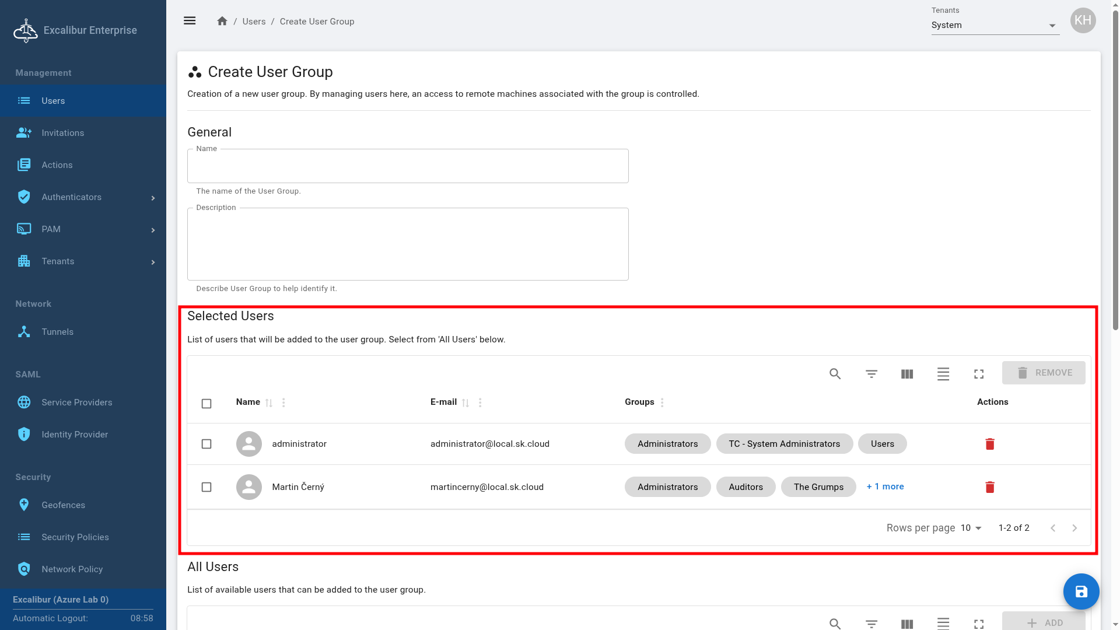Screen dimensions: 1120x630
Task: Open Invitations in the sidebar
Action: 63,133
